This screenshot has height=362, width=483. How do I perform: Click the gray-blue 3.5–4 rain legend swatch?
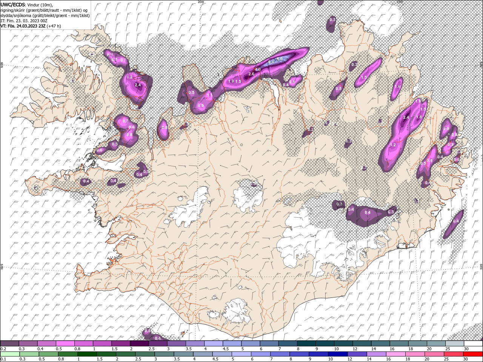[x=183, y=354]
